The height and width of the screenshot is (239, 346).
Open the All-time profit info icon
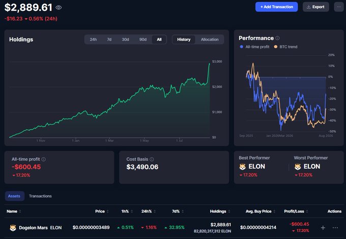click(43, 159)
